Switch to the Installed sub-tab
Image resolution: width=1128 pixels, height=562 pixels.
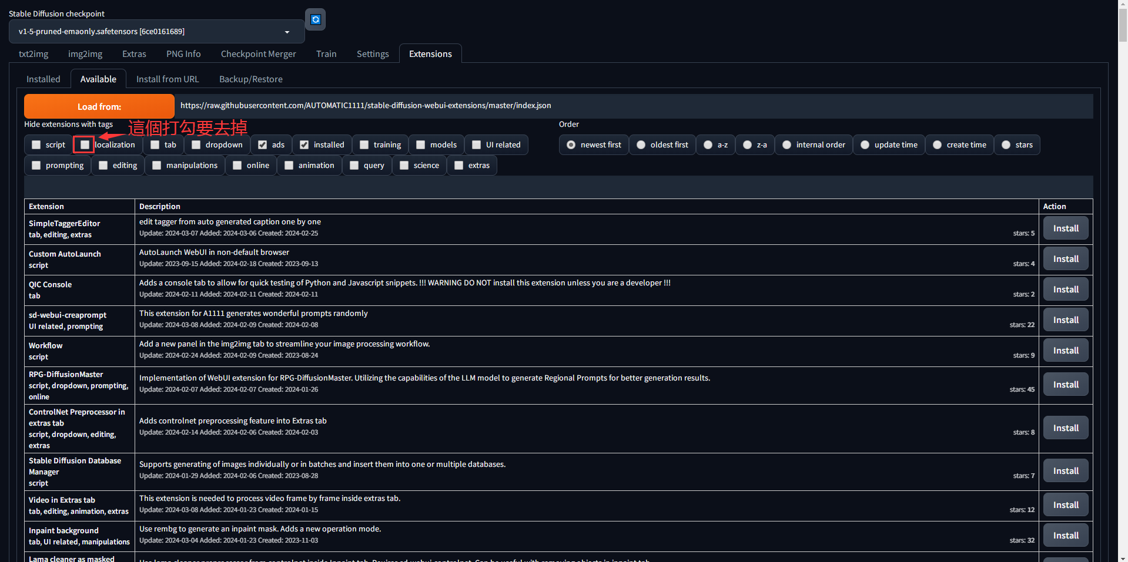(43, 79)
